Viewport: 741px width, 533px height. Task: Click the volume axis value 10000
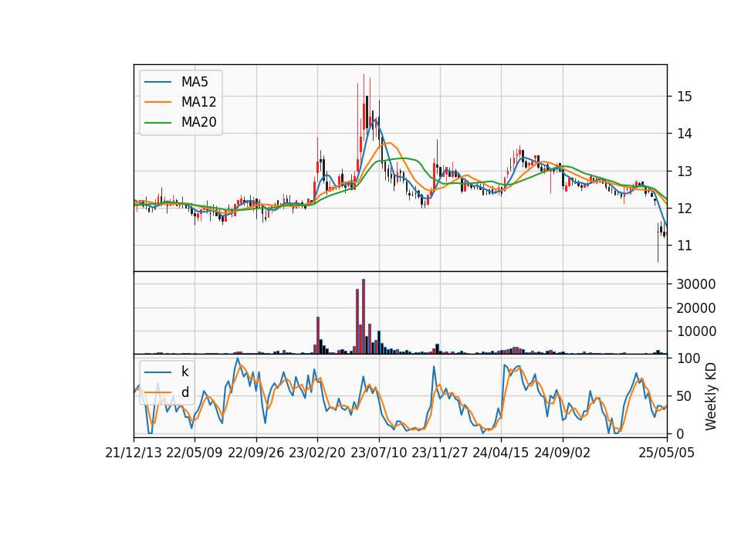[x=696, y=331]
